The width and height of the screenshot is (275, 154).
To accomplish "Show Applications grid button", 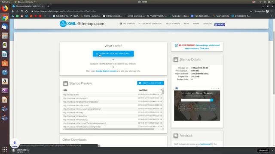I will click(x=5, y=149).
